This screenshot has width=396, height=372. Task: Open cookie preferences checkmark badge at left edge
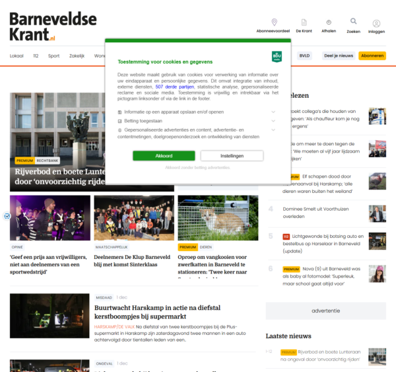7,216
